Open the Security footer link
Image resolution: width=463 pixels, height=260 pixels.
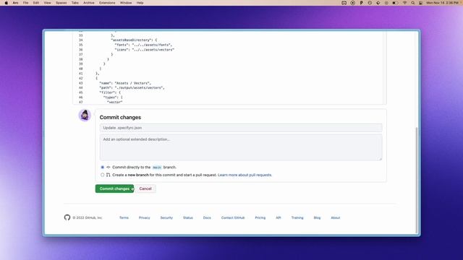(166, 217)
